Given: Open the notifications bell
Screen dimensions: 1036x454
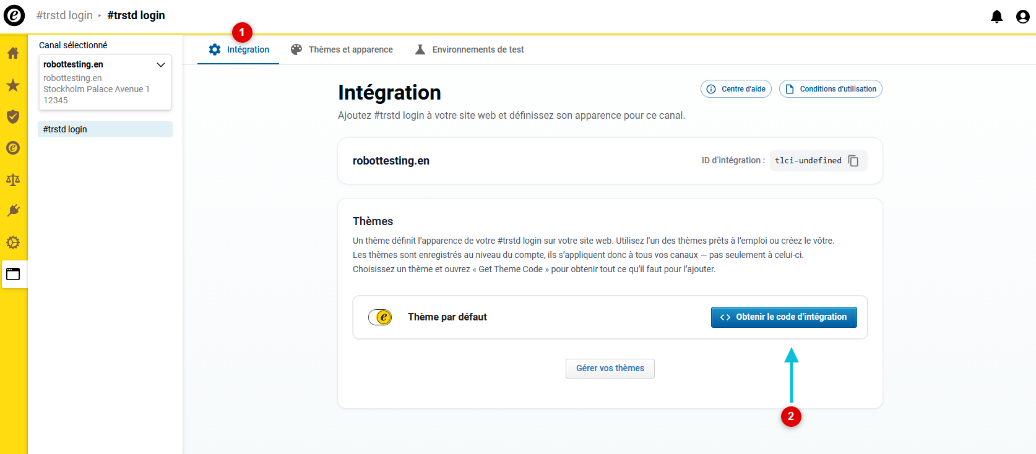Looking at the screenshot, I should 996,17.
